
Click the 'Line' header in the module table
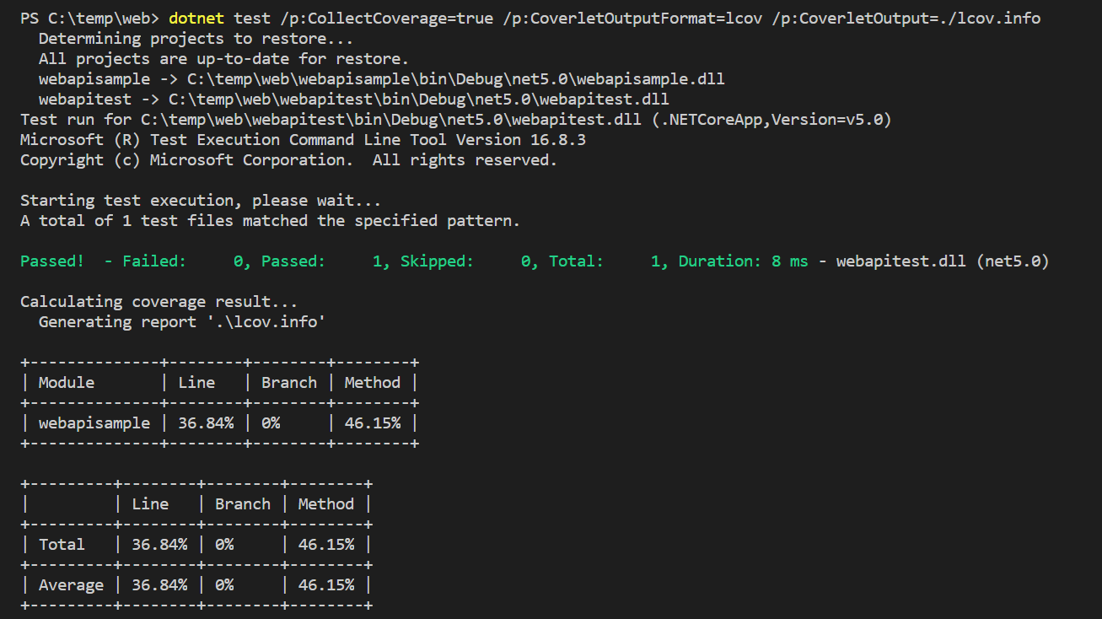[x=196, y=383]
